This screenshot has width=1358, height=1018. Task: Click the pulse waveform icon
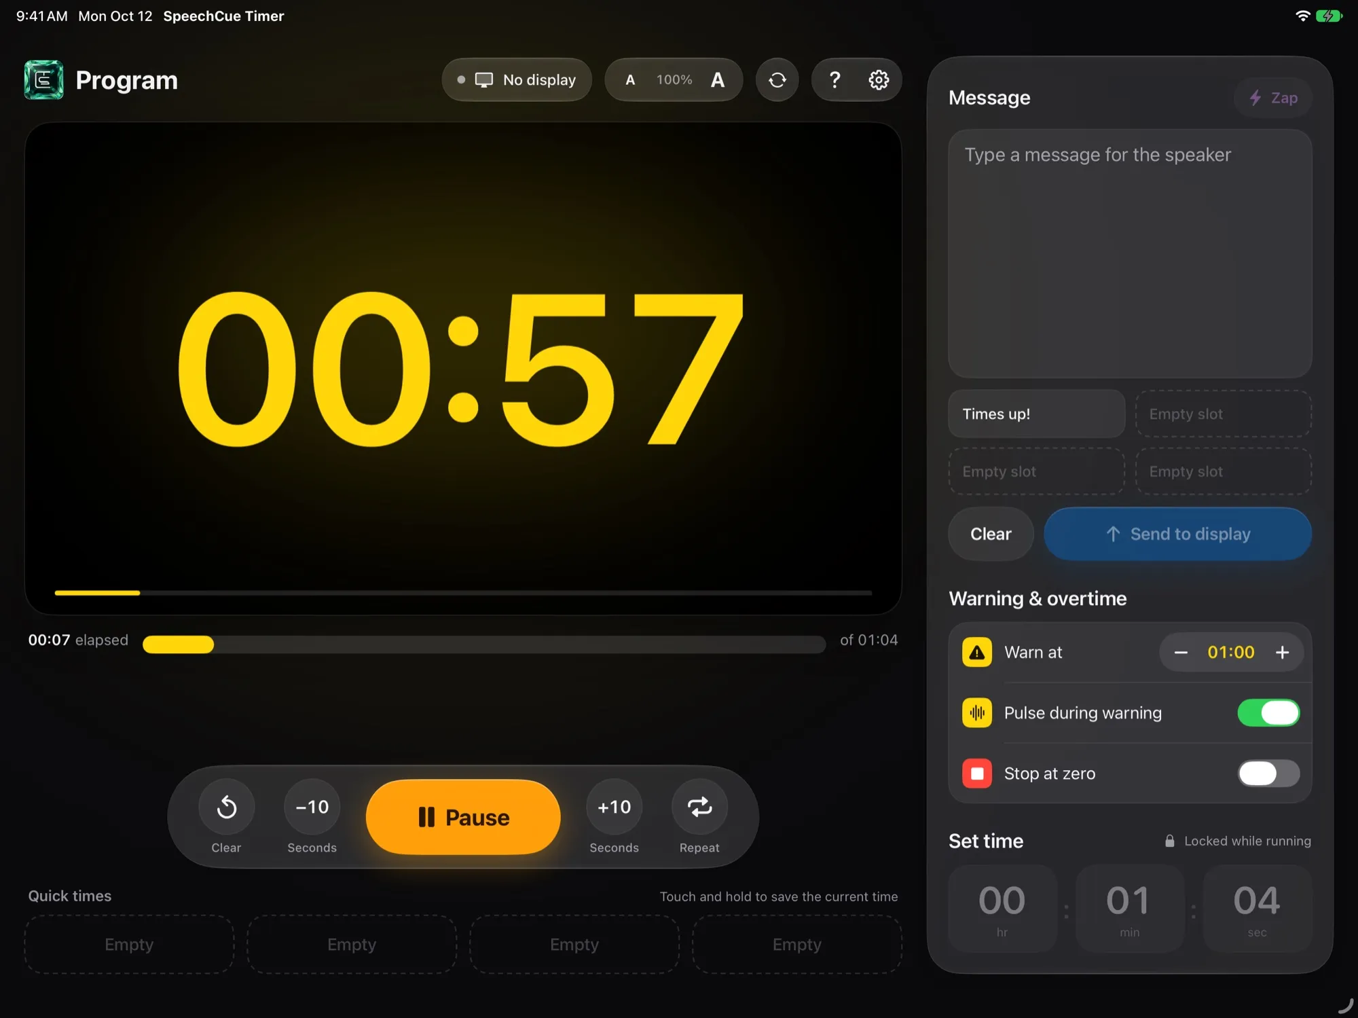coord(977,712)
